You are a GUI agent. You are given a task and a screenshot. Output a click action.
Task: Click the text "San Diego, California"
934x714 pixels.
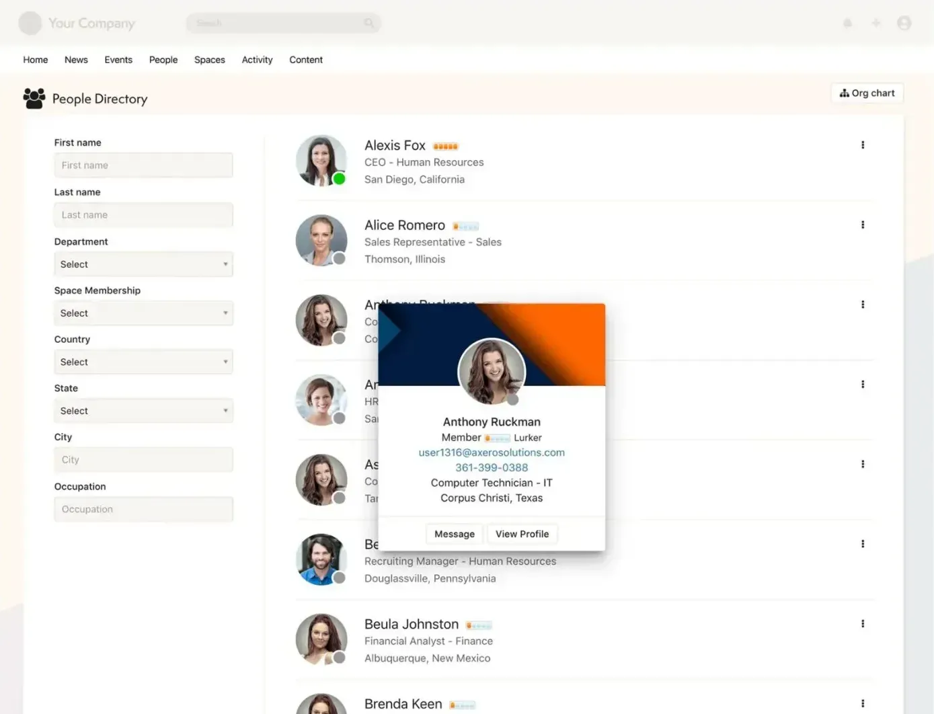coord(414,180)
